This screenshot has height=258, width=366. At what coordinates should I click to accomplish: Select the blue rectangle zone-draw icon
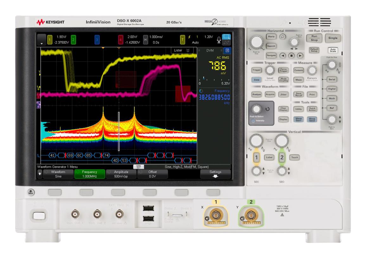click(226, 37)
